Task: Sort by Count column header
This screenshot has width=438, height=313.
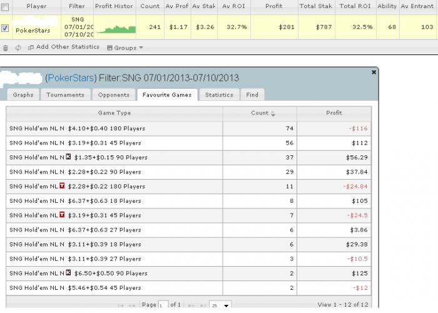Action: [x=260, y=113]
